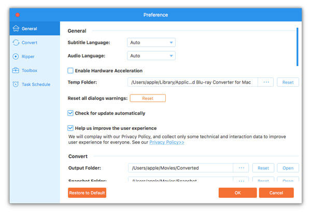
Task: Switch to the Ripper preferences tab
Action: (x=28, y=57)
